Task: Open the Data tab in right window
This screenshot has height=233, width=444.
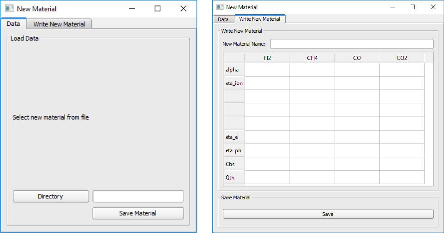Action: [x=223, y=19]
